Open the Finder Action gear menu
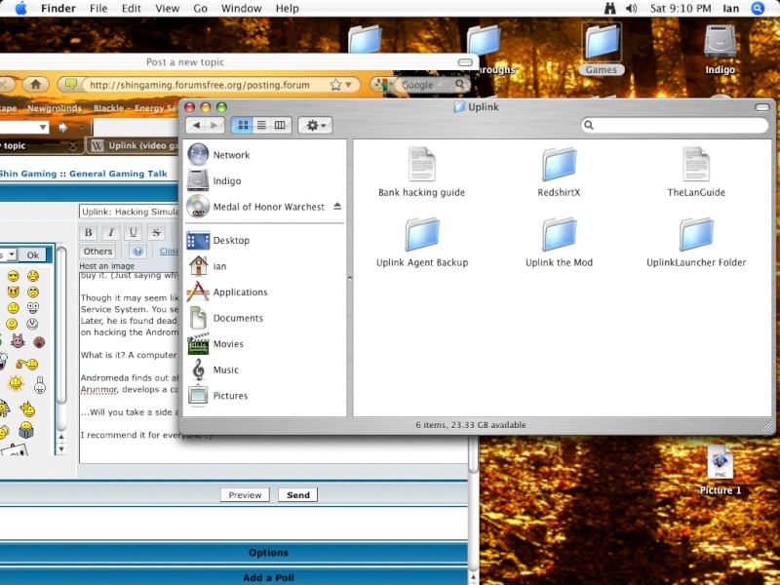This screenshot has width=780, height=585. [x=315, y=126]
